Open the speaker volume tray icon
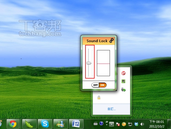Screen dimensions: 171x129 coord(142,124)
